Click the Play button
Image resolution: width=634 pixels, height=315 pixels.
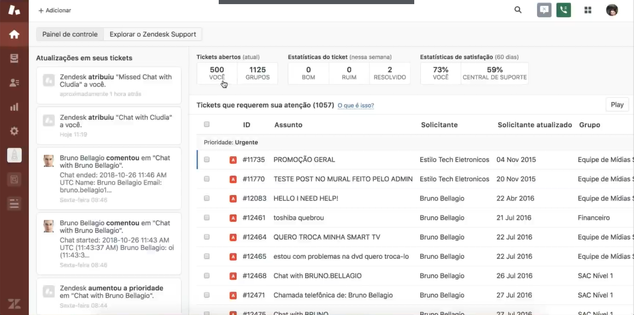pyautogui.click(x=617, y=105)
